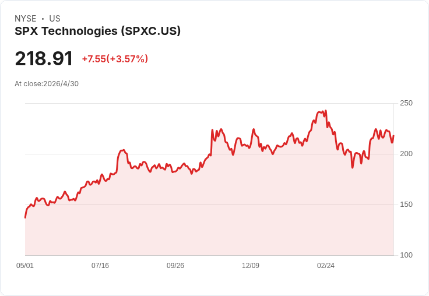Click the chart line's starting point at 05/01
This screenshot has width=429, height=296.
point(26,218)
